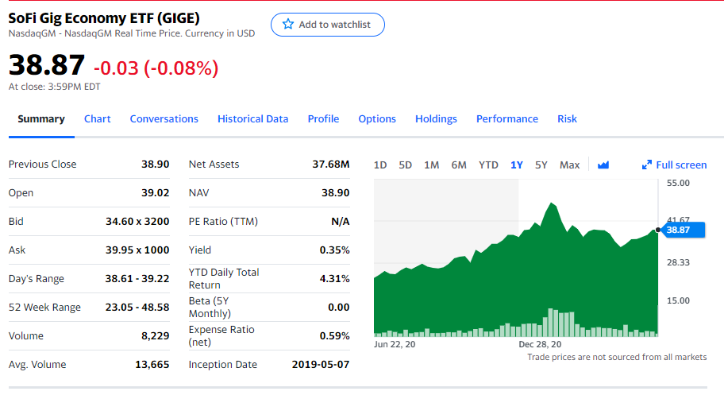Click the 38.87 price marker on chart
The image size is (724, 395).
[684, 230]
